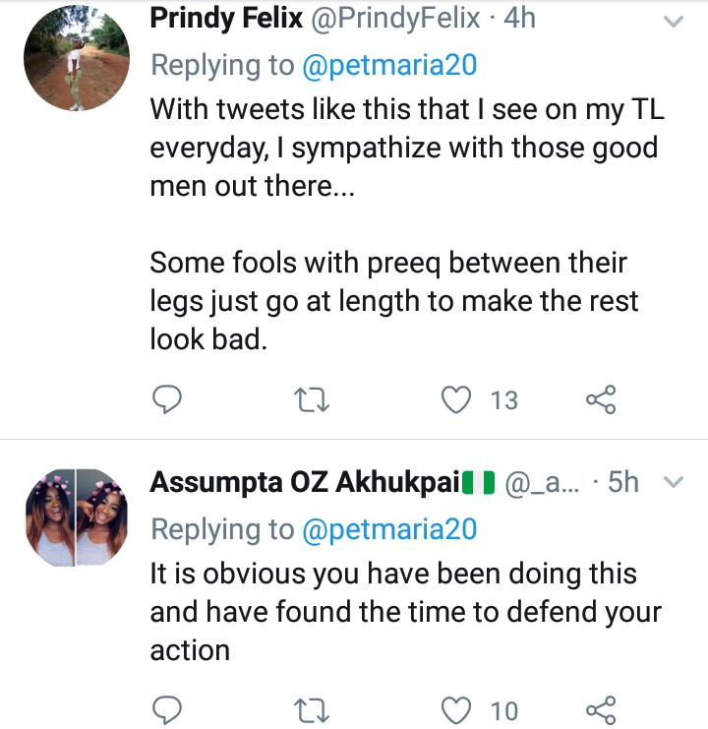
Task: Open dropdown arrow on Assumpta's tweet
Action: pyautogui.click(x=674, y=482)
